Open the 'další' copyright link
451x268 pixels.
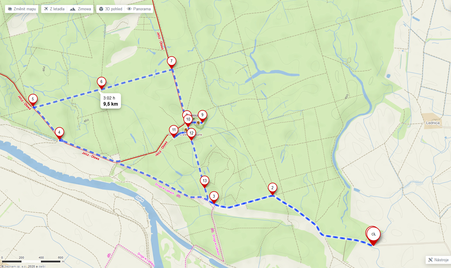tap(42, 266)
